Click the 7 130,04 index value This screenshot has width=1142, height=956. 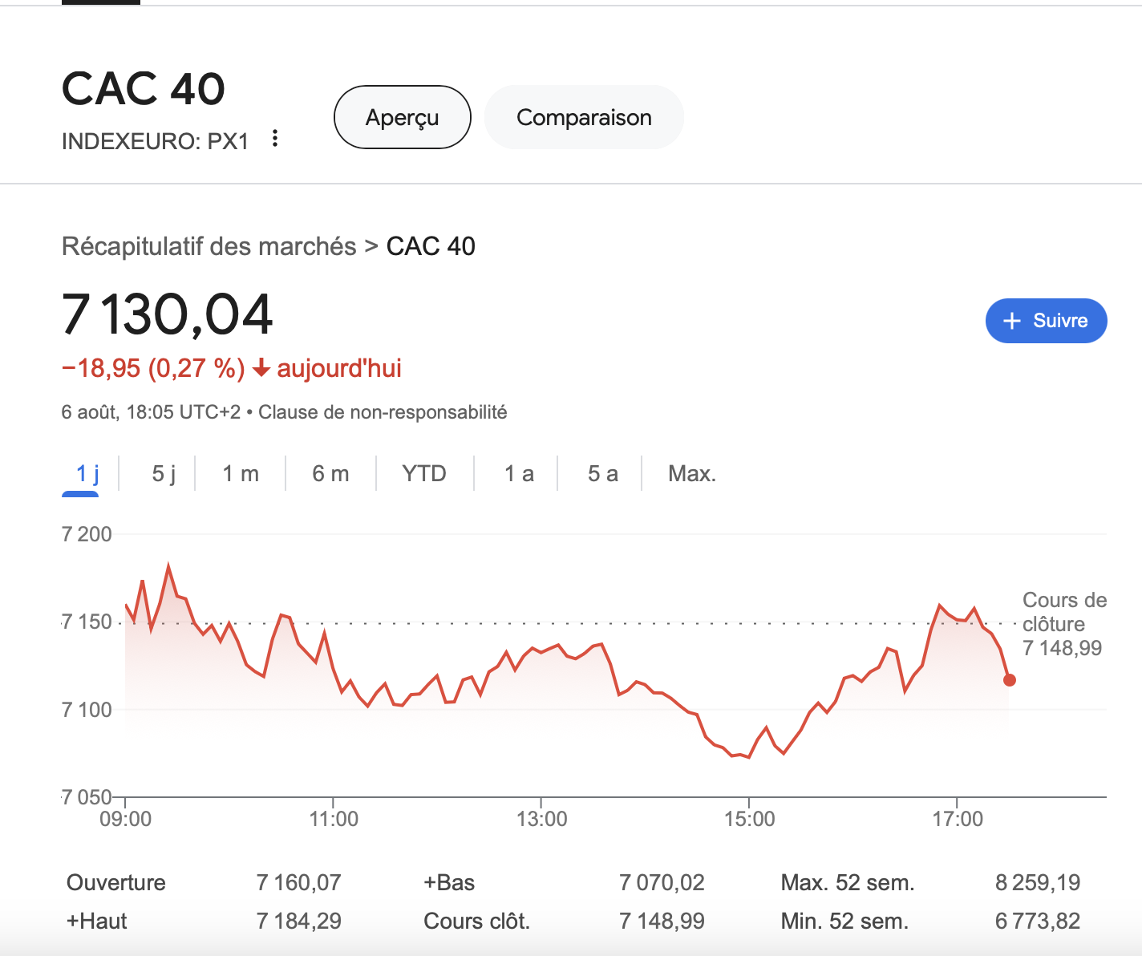tap(168, 314)
